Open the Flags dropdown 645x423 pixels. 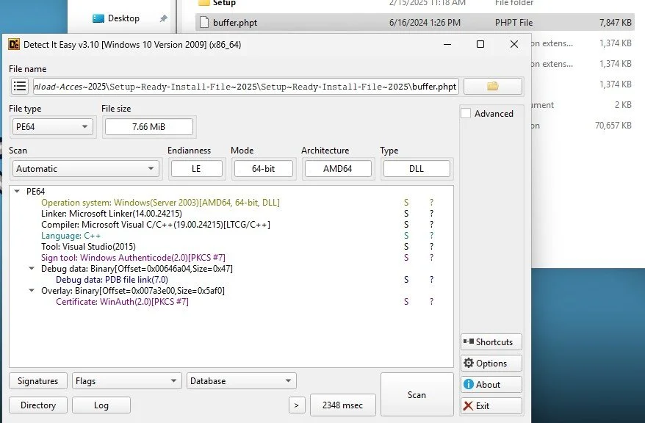point(126,381)
